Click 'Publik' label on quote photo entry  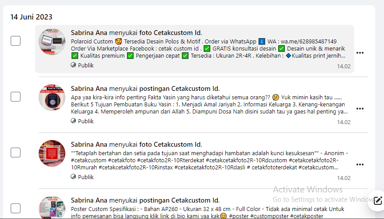[86, 177]
